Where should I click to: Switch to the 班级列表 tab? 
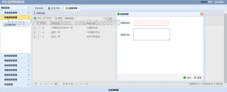tap(72, 8)
